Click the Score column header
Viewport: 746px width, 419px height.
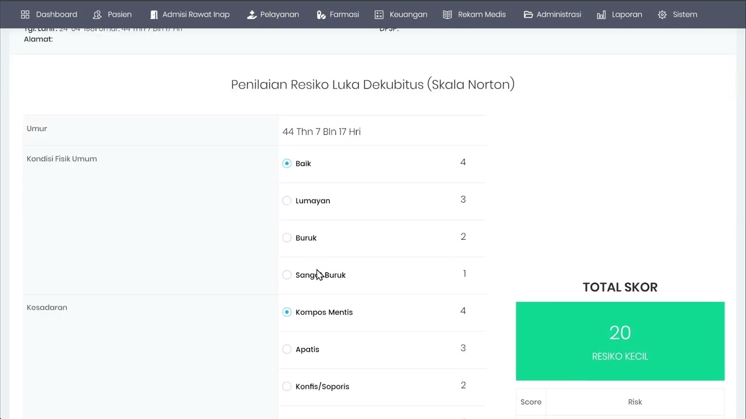(x=531, y=402)
